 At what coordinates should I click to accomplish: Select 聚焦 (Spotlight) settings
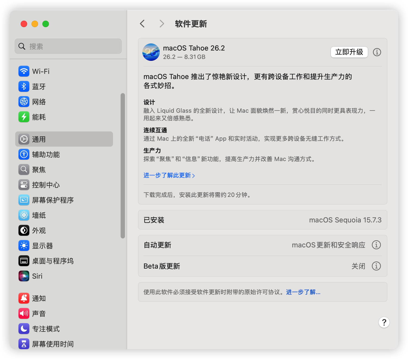pyautogui.click(x=39, y=169)
